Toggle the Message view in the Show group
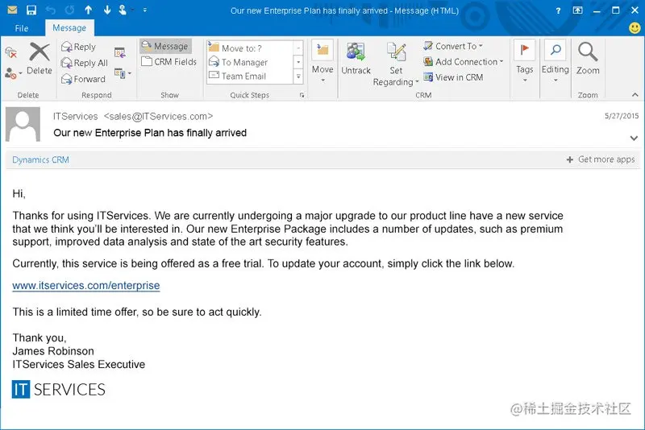645x430 pixels. tap(165, 46)
